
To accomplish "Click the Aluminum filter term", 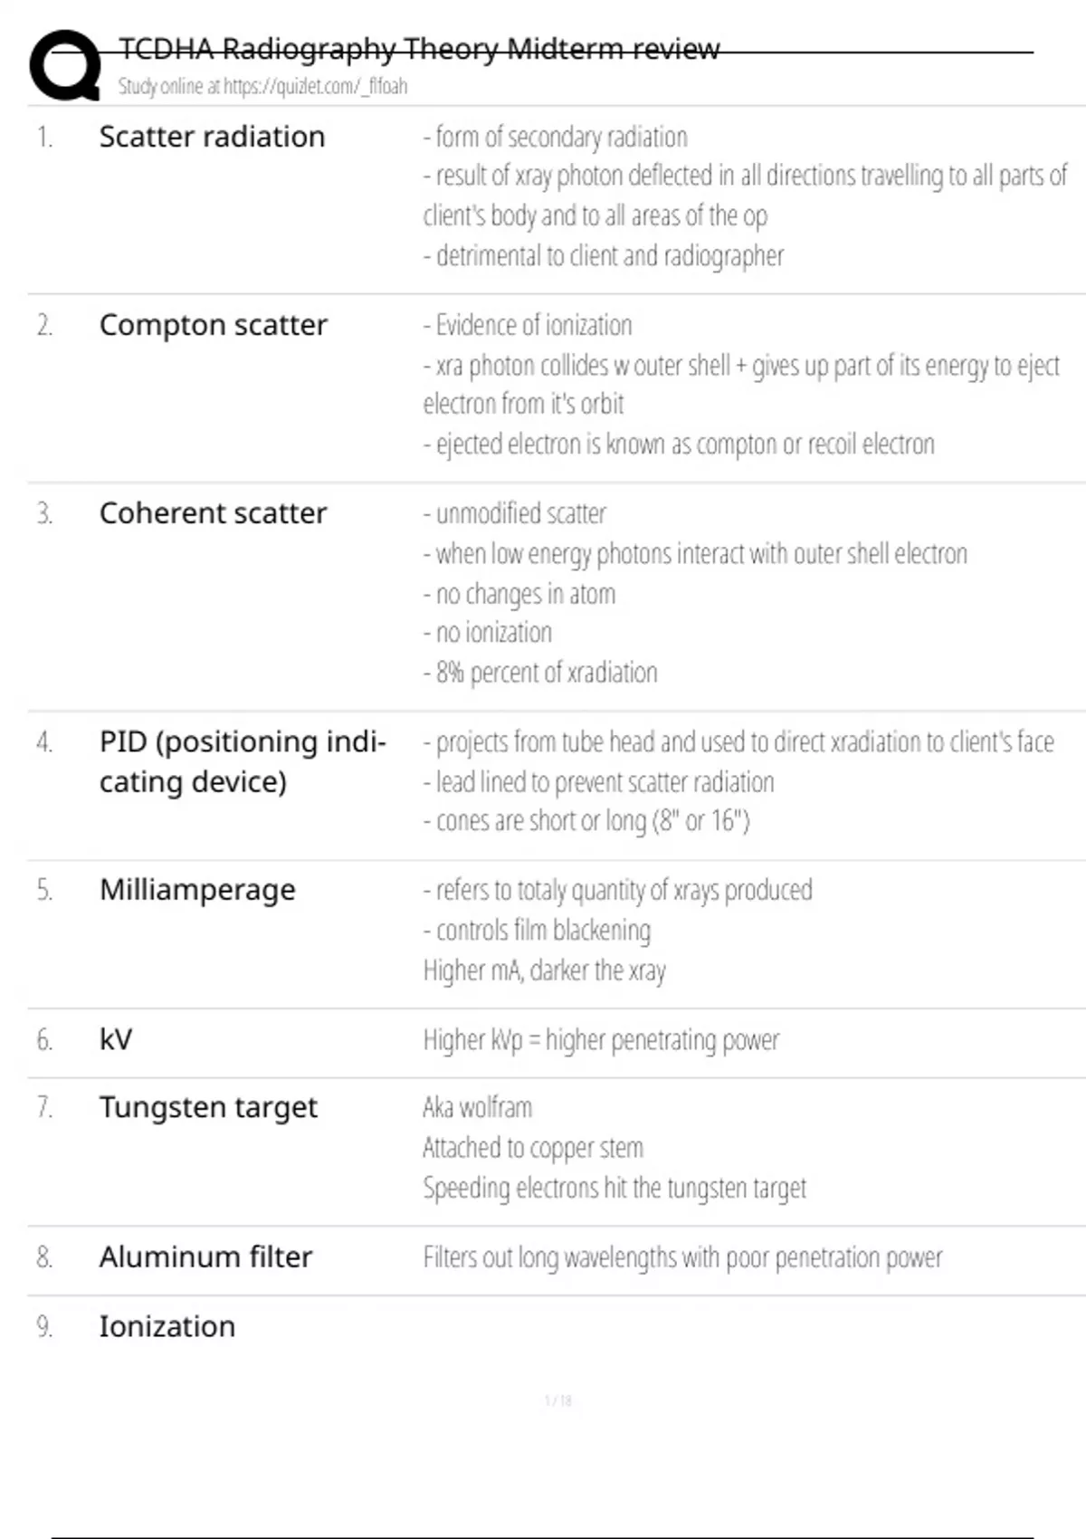I will (x=205, y=1257).
